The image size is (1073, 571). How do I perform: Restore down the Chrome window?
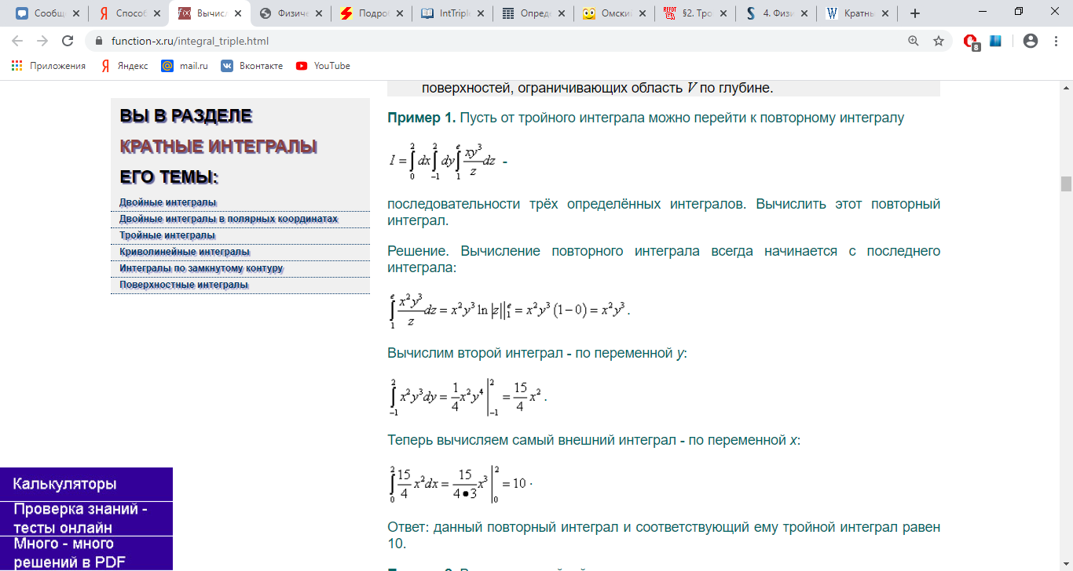click(1019, 12)
